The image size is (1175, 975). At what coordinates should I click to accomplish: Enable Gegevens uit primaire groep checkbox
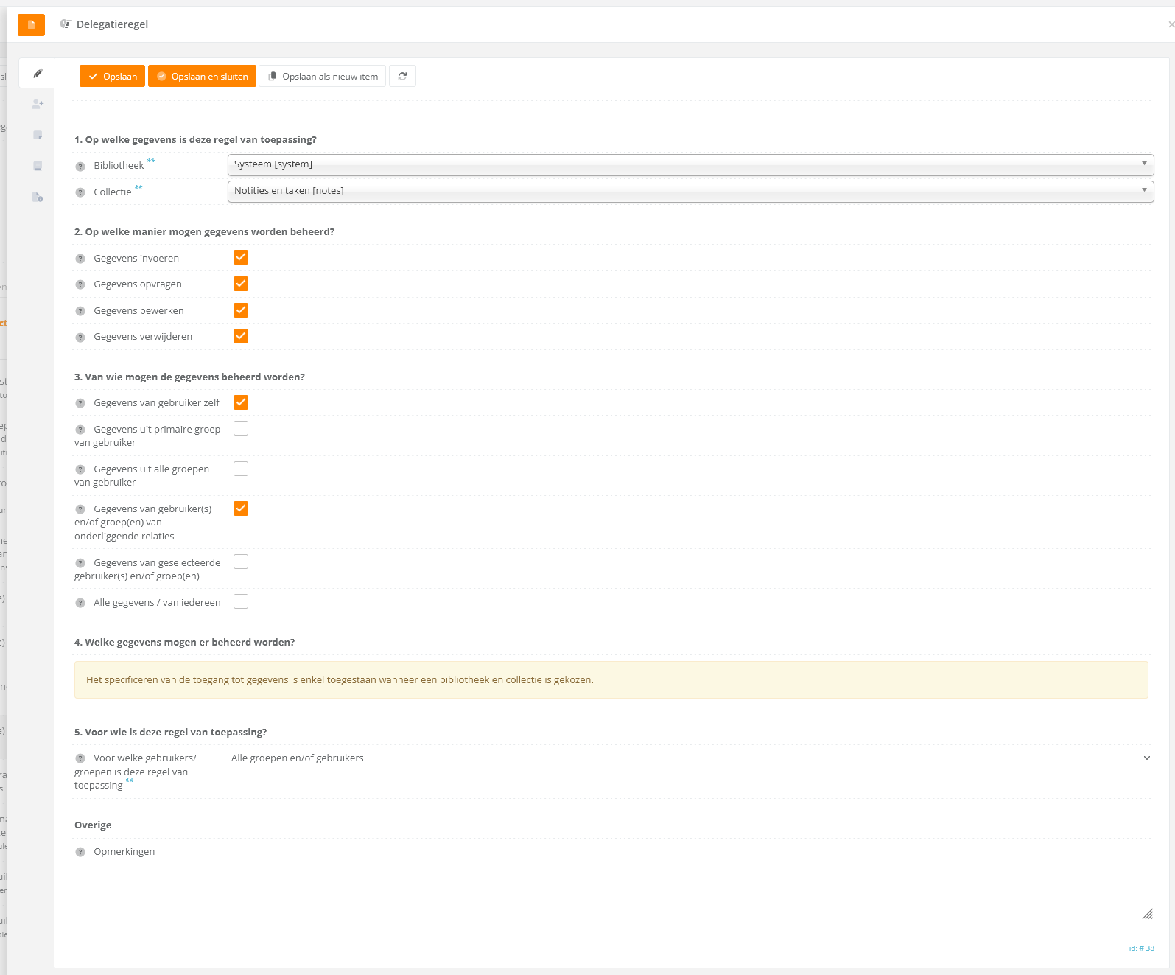pos(241,428)
